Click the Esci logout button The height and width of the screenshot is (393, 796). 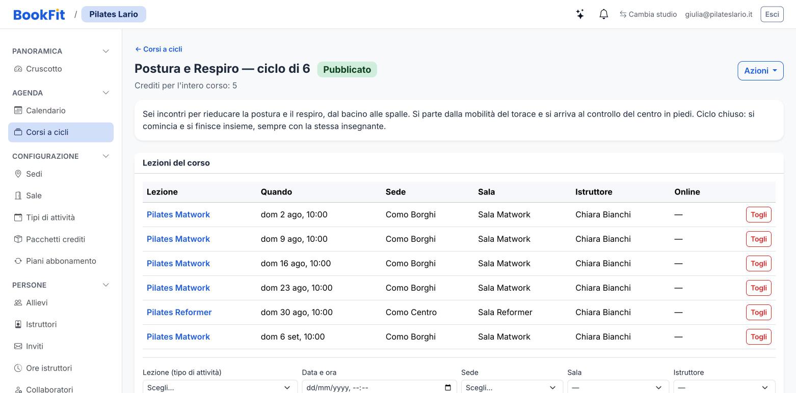pyautogui.click(x=772, y=14)
